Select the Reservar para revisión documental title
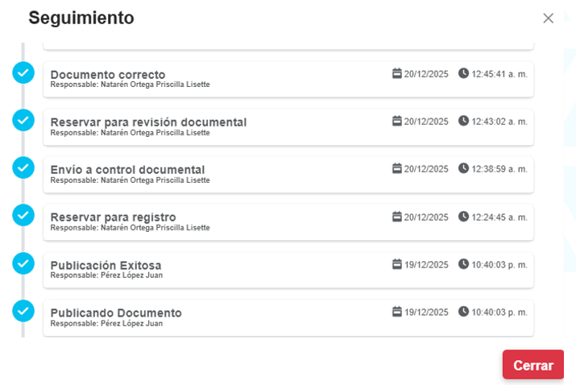 pos(148,122)
